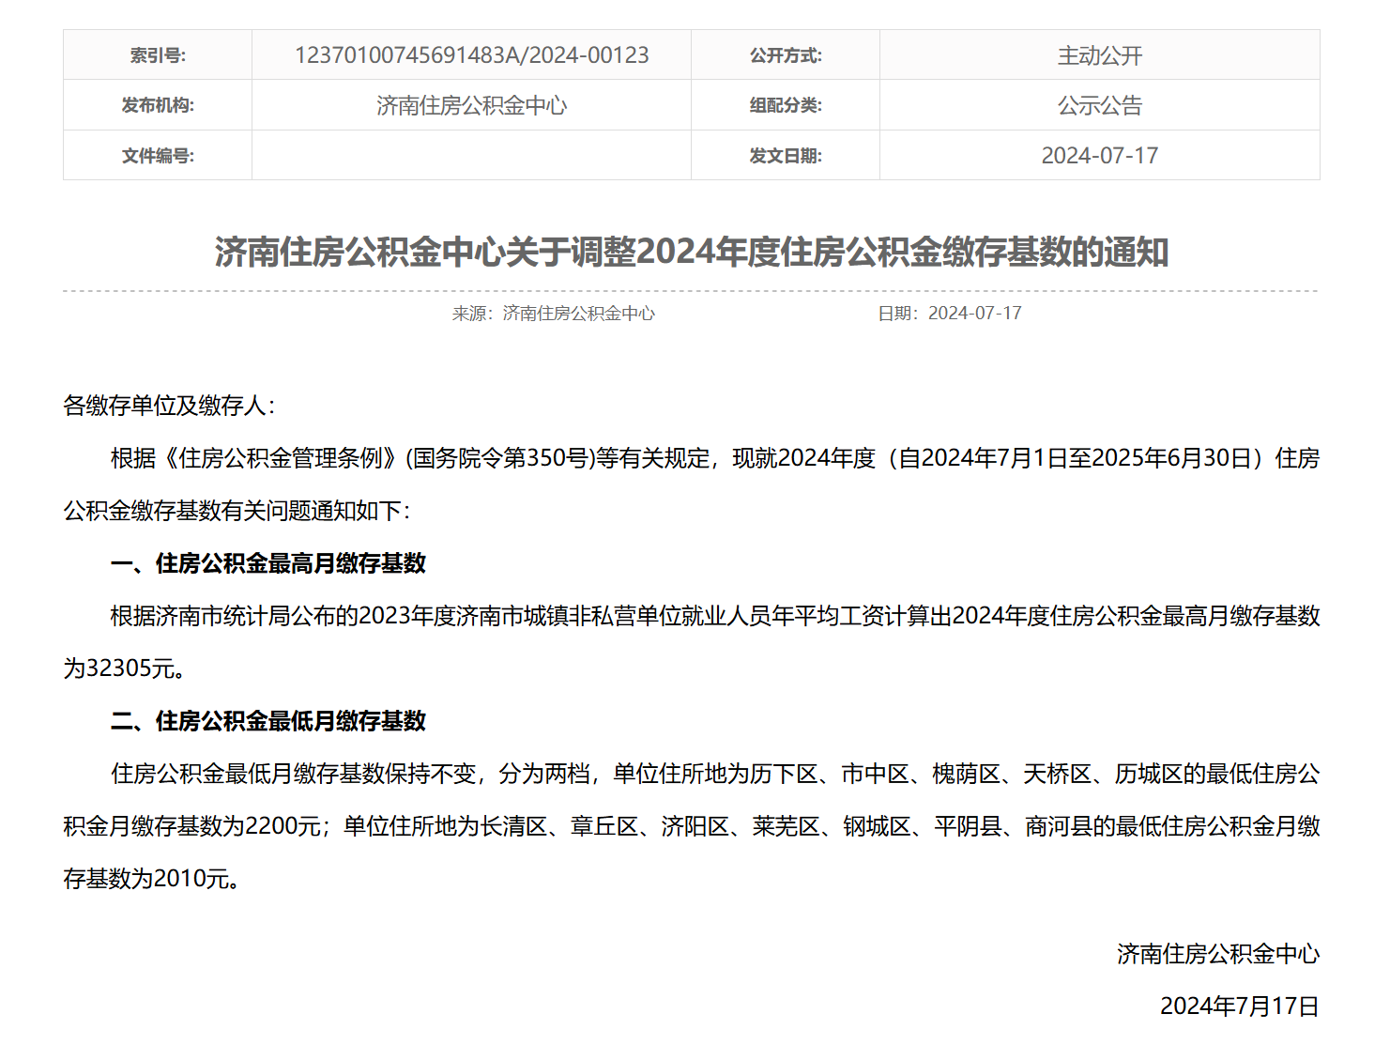Click the salutation 各缴存单位及缴存人
The width and height of the screenshot is (1390, 1060).
[x=169, y=406]
